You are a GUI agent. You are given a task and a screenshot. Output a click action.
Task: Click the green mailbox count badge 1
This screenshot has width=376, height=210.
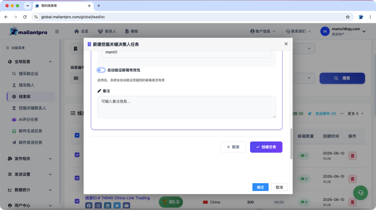(x=304, y=156)
